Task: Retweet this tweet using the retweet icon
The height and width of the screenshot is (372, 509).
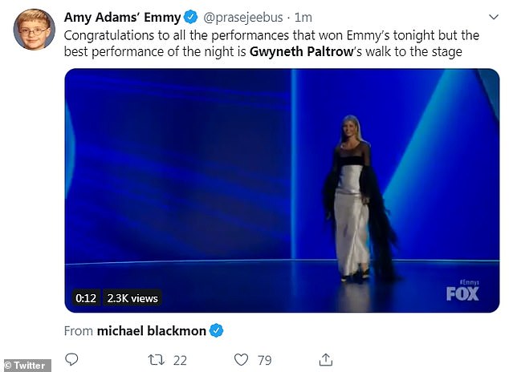Action: click(x=154, y=358)
